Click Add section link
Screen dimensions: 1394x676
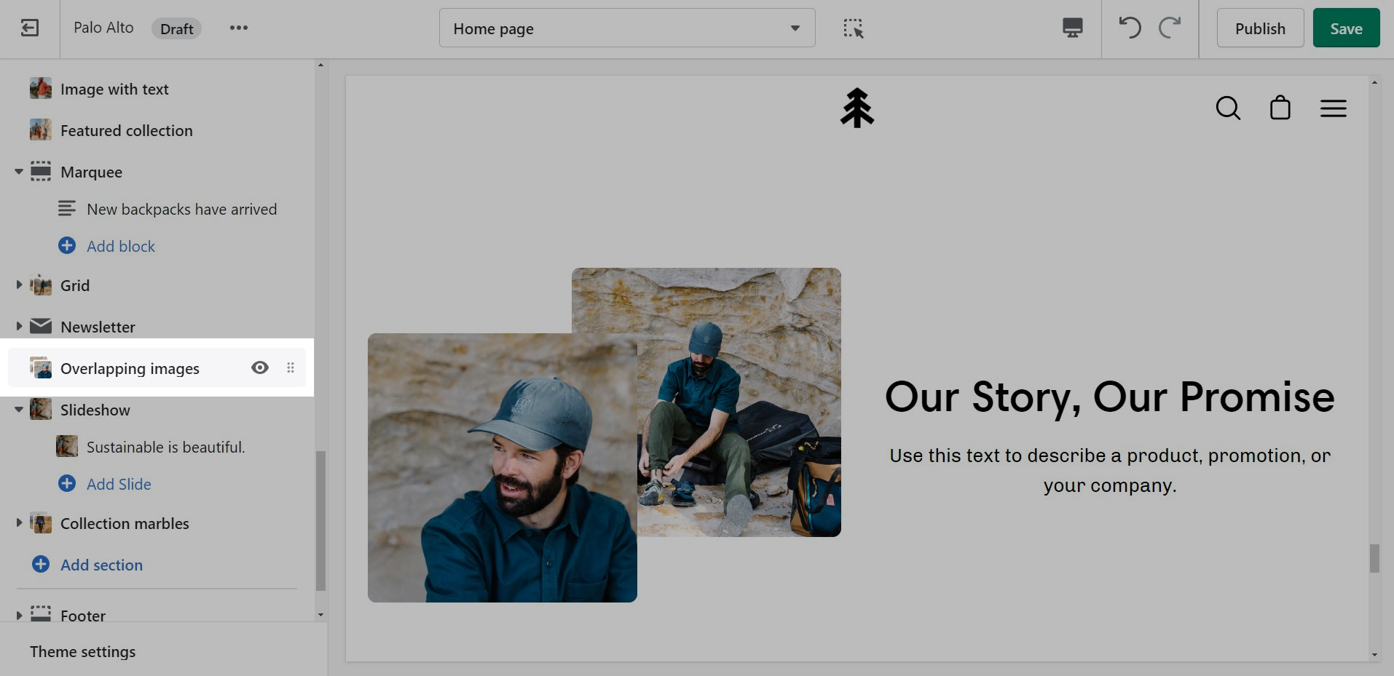tap(101, 565)
